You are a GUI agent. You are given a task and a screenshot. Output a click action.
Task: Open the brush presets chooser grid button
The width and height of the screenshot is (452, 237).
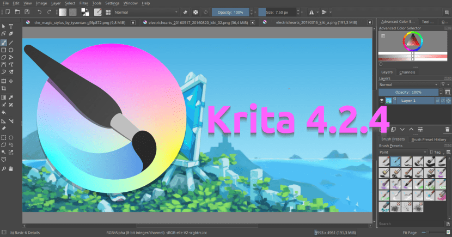108,12
